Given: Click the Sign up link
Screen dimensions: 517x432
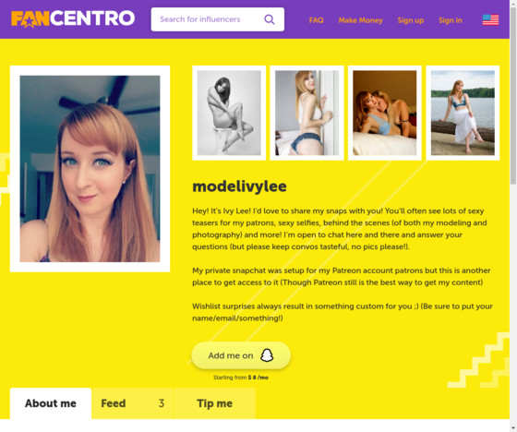Looking at the screenshot, I should (x=411, y=20).
